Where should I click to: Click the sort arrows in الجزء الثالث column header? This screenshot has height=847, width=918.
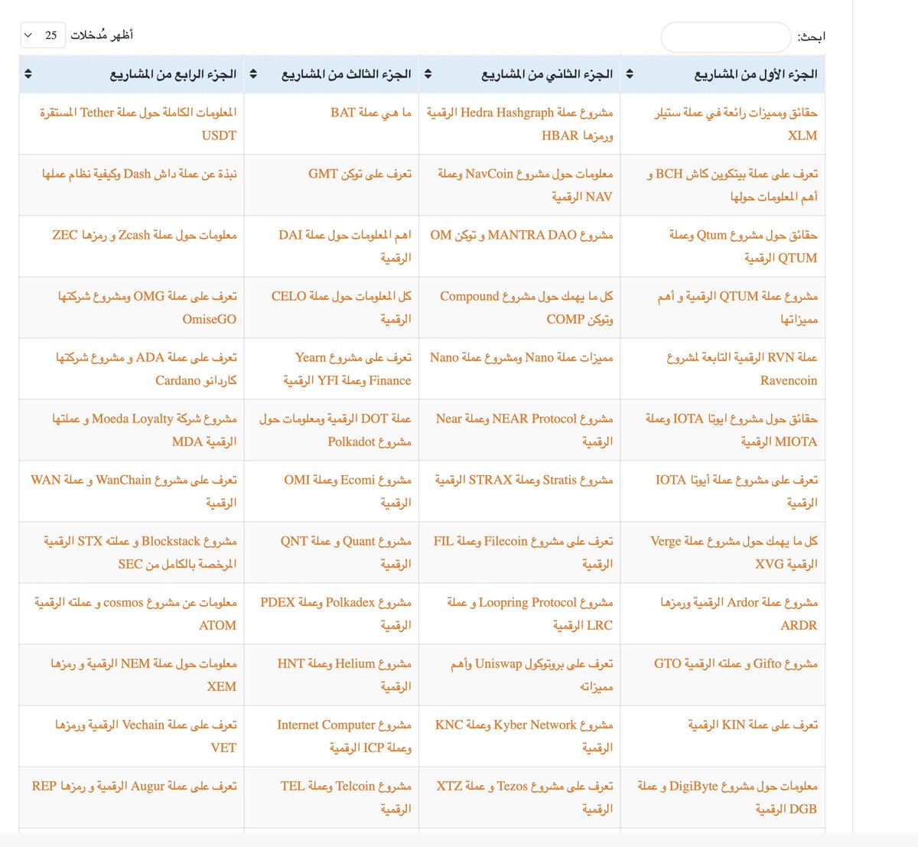[x=253, y=74]
